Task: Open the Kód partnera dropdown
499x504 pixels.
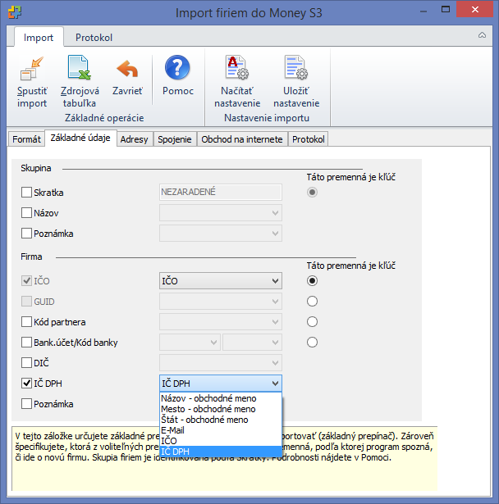Action: coord(221,322)
